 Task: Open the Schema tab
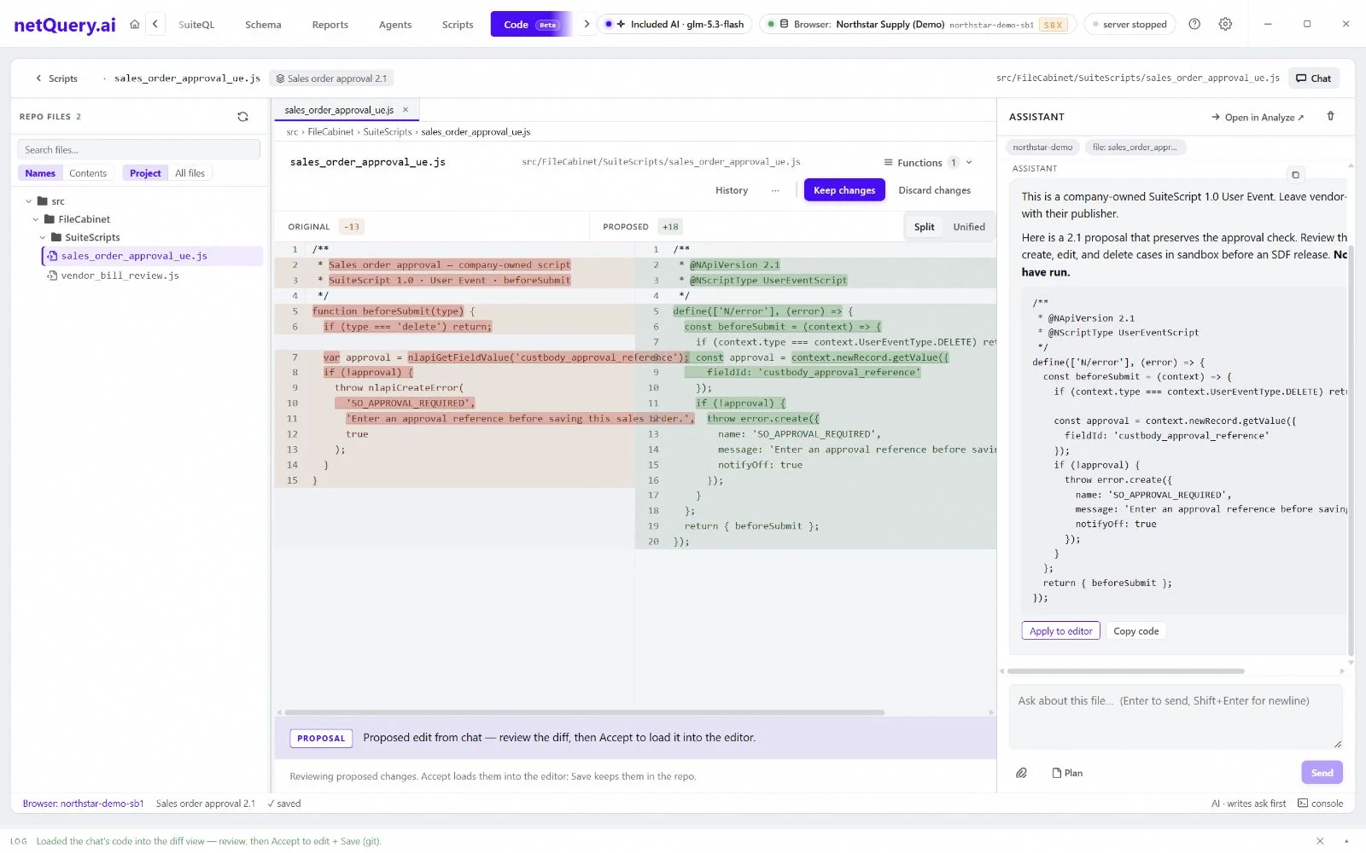point(263,24)
